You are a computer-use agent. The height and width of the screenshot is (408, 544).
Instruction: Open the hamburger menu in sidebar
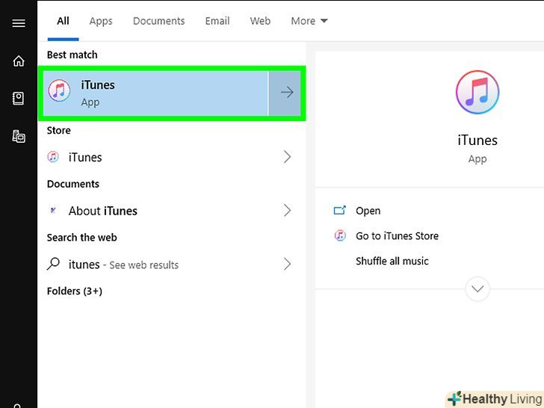point(19,23)
